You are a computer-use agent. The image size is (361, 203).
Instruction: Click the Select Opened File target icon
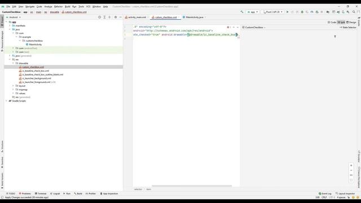[x=99, y=17]
